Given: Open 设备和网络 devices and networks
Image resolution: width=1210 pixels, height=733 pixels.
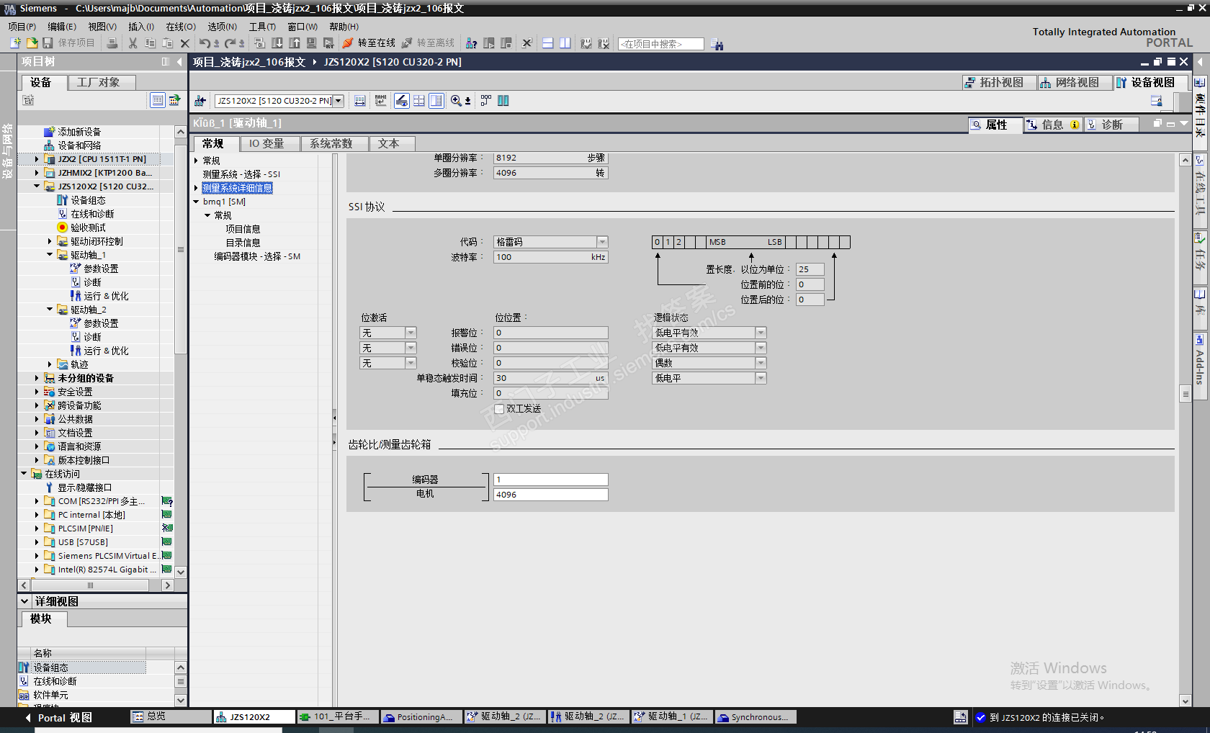Looking at the screenshot, I should click(79, 145).
